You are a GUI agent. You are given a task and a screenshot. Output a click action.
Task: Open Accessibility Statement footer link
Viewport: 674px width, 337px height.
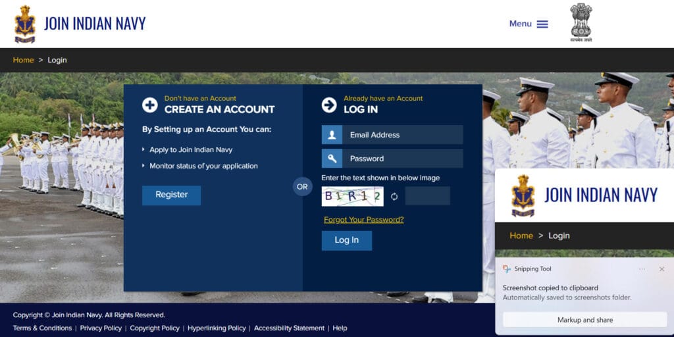tap(290, 328)
